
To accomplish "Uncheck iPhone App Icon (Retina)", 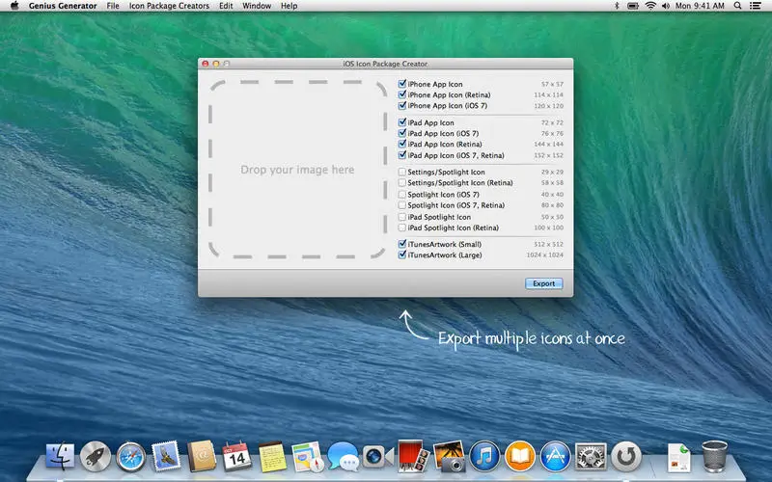I will click(x=402, y=94).
